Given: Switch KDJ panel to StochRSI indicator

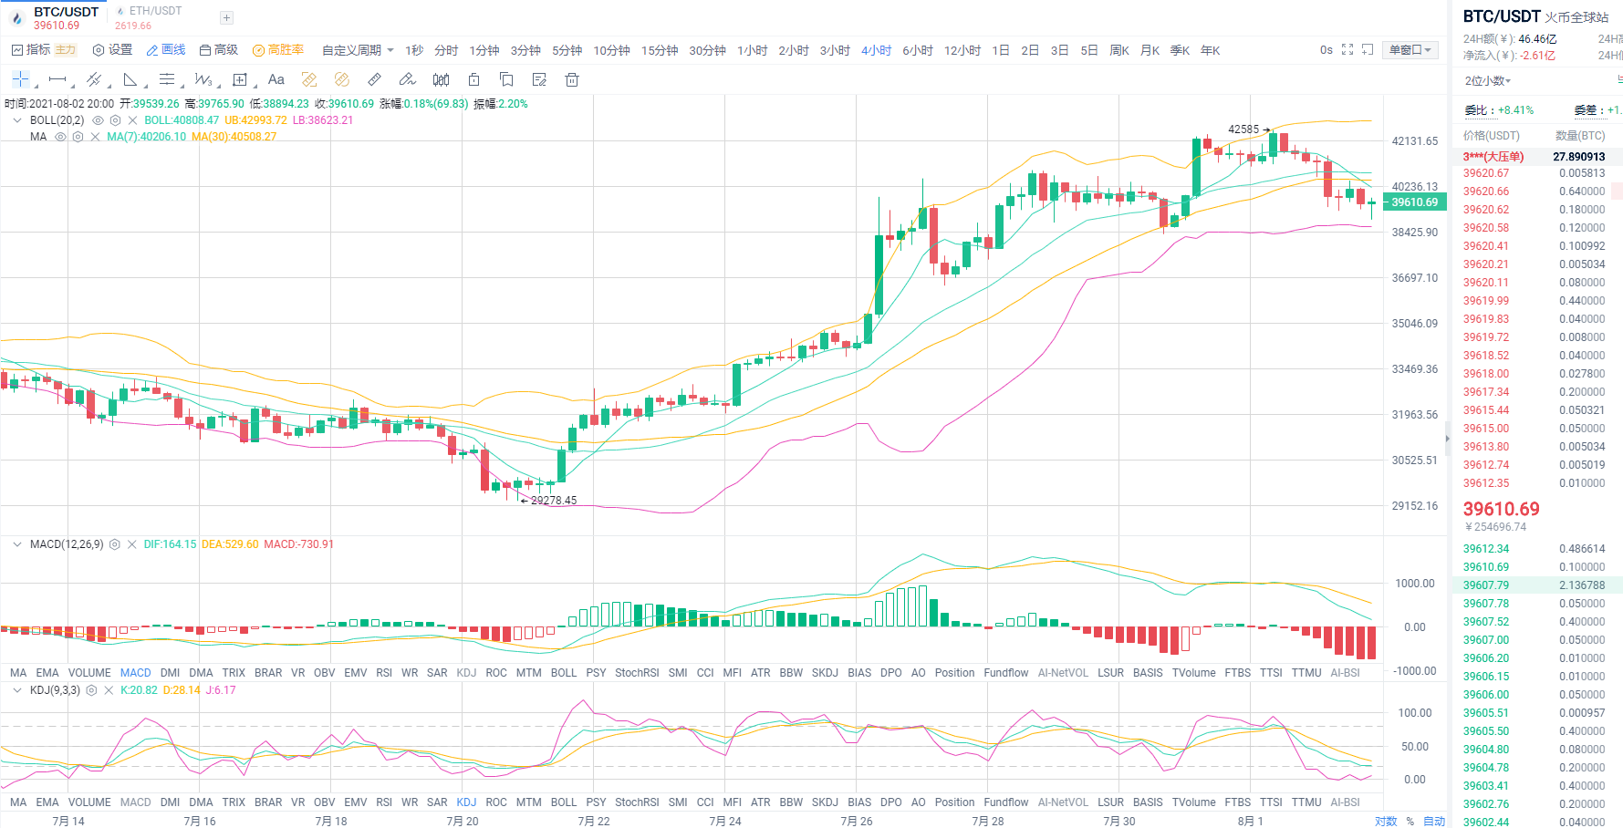Looking at the screenshot, I should point(637,802).
